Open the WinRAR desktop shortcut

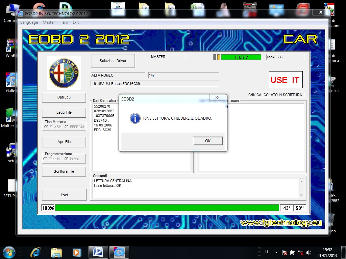click(10, 49)
